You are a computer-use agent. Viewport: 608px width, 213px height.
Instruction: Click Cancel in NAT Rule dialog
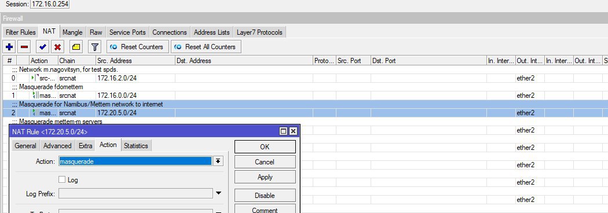coord(265,162)
